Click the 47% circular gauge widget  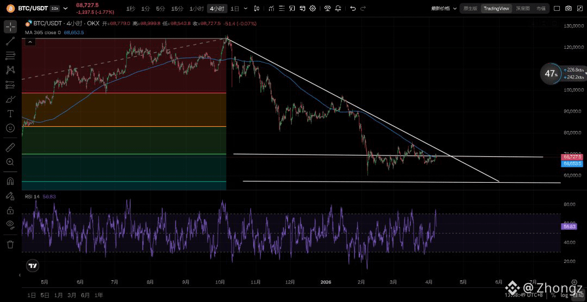551,74
